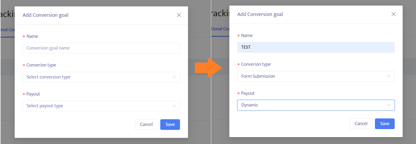416x144 pixels.
Task: Select the partially hidden tab behind the empty dialog
Action: (7, 30)
